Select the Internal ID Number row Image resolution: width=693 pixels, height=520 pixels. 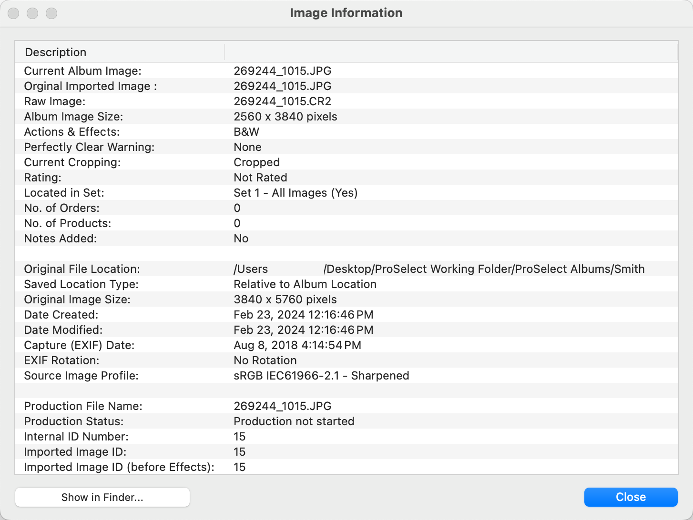[x=76, y=437]
